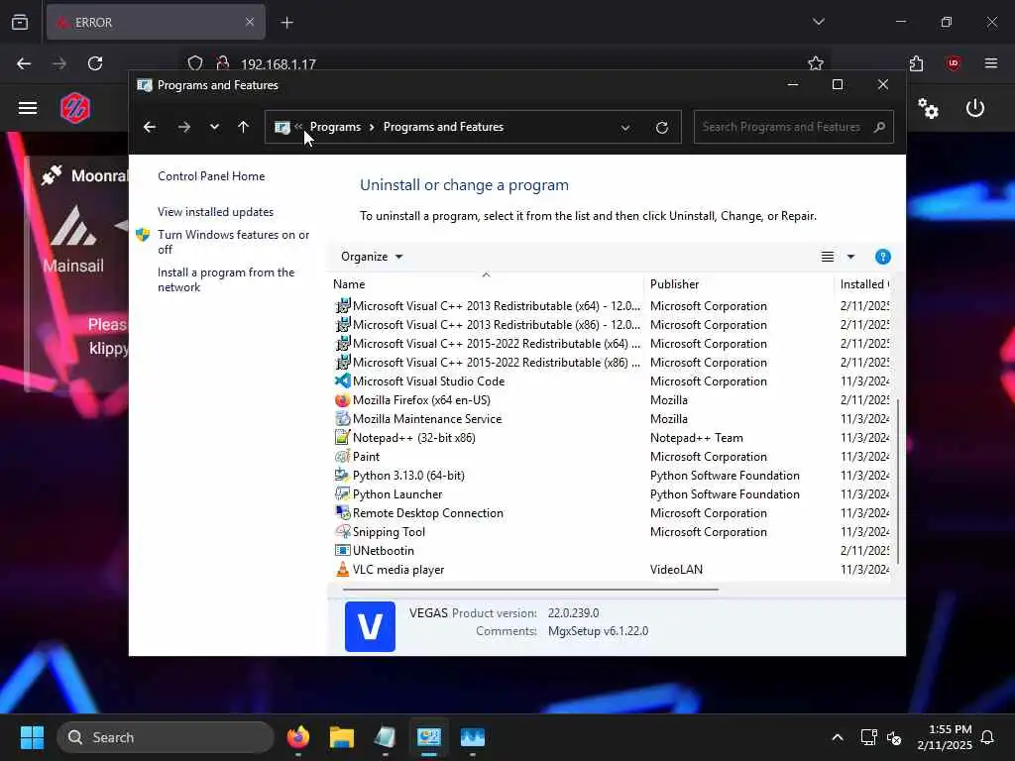
Task: Open the browser extensions puzzle icon
Action: [x=916, y=63]
